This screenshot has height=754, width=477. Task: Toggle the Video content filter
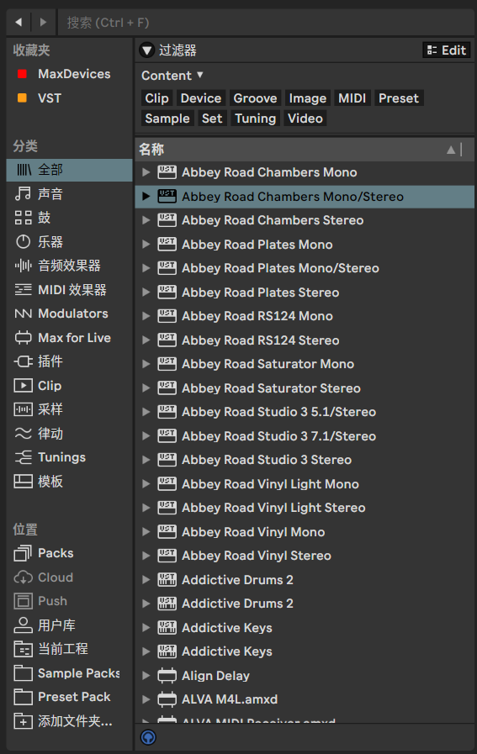coord(305,119)
